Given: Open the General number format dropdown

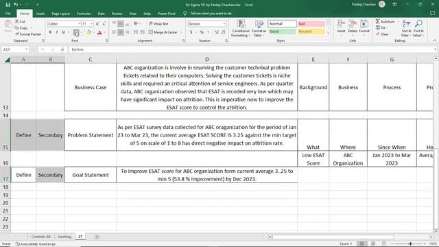Looking at the screenshot, I should point(224,24).
